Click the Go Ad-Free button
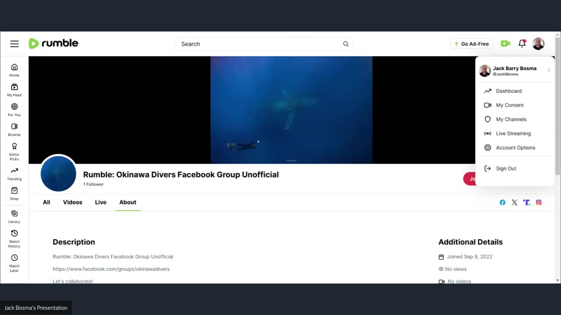561x315 pixels. pos(472,44)
